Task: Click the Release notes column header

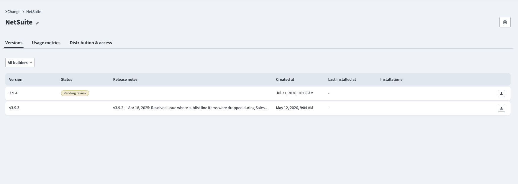Action: (125, 79)
